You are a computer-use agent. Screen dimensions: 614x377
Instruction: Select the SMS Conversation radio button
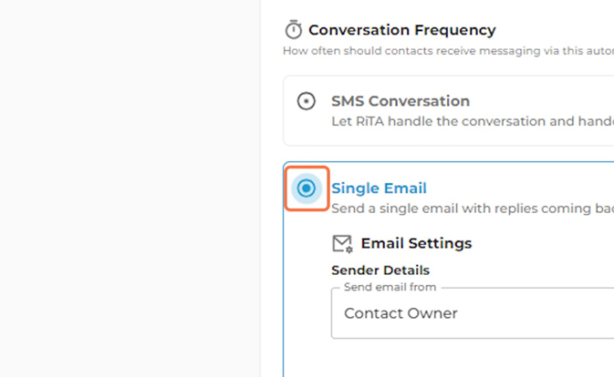pos(307,101)
